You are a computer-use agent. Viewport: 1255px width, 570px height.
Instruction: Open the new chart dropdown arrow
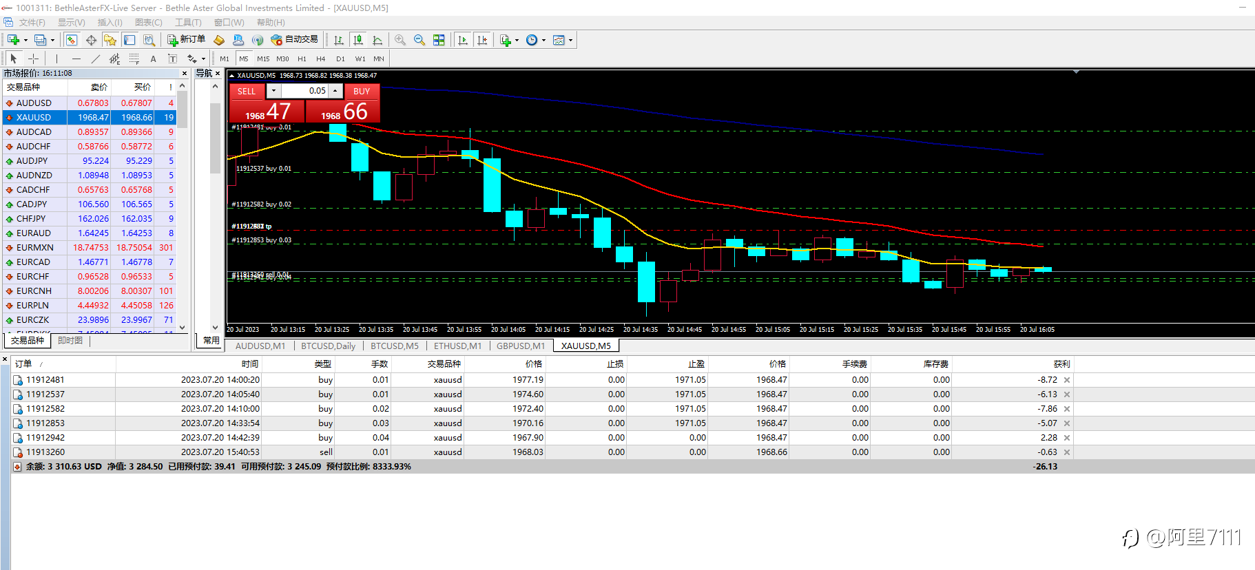coord(25,40)
